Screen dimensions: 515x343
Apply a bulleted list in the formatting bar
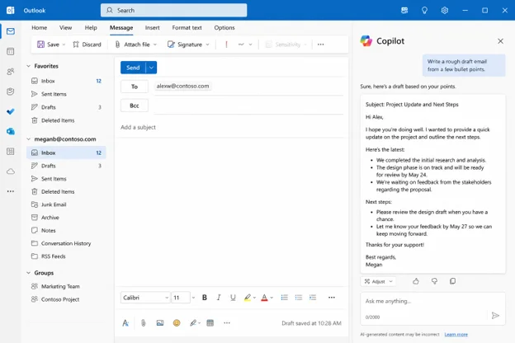point(299,298)
